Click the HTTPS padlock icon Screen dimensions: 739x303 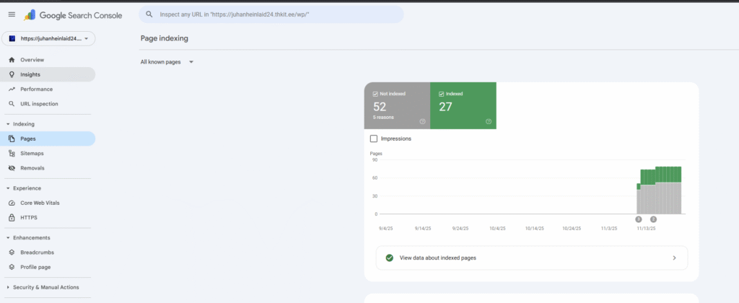point(12,217)
